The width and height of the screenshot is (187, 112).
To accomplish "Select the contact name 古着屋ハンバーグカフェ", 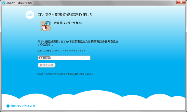I will click(x=68, y=23).
